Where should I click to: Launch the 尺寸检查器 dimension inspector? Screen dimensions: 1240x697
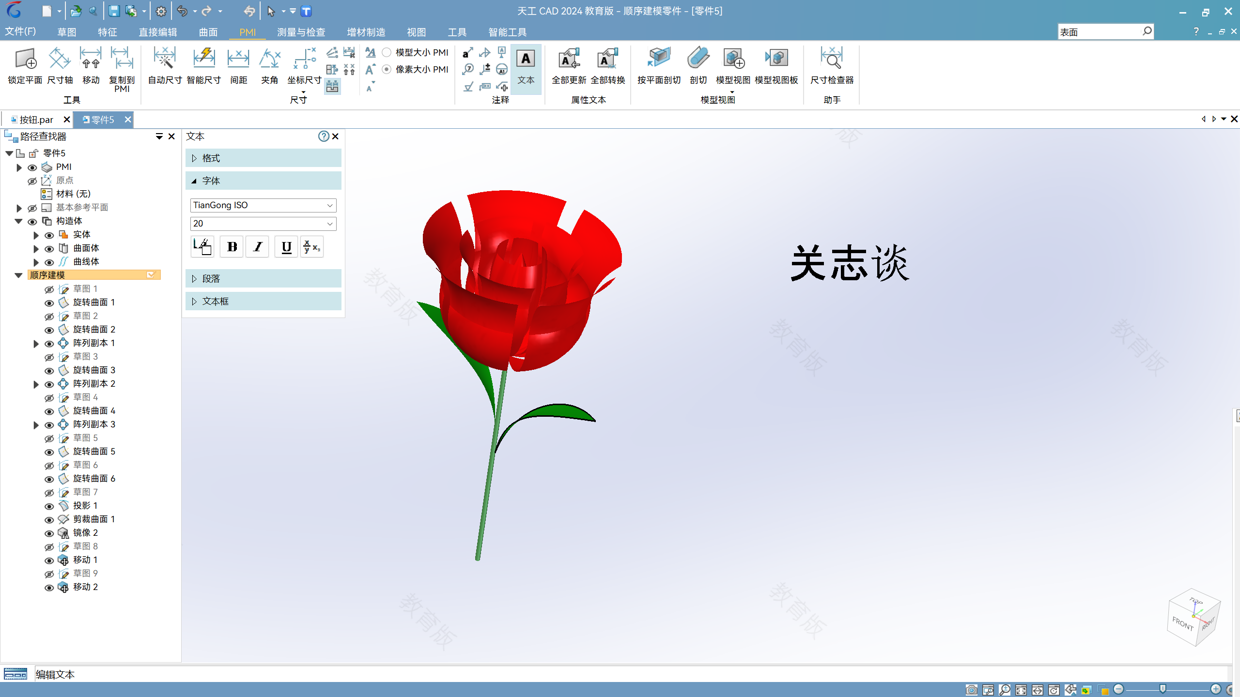pos(832,66)
